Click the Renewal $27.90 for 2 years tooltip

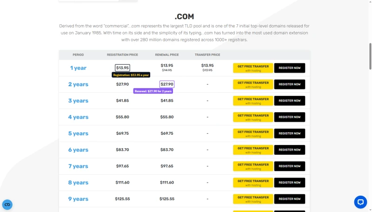pos(153,91)
